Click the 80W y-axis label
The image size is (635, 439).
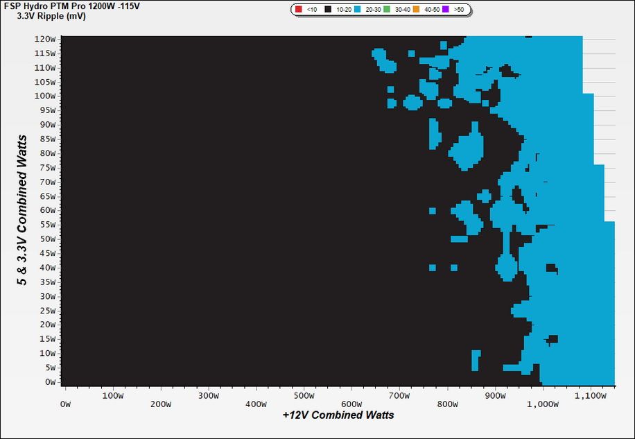coord(47,153)
